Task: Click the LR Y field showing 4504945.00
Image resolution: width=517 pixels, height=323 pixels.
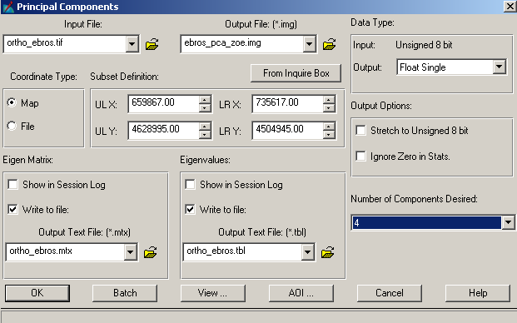Action: tap(288, 131)
